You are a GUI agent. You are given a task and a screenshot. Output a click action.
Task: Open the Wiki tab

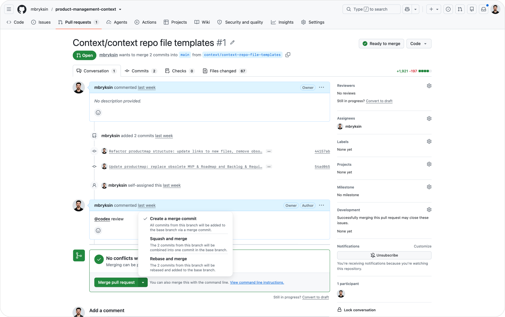pyautogui.click(x=202, y=22)
